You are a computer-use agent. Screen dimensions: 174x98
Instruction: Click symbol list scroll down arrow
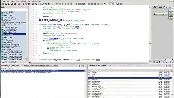point(27,60)
